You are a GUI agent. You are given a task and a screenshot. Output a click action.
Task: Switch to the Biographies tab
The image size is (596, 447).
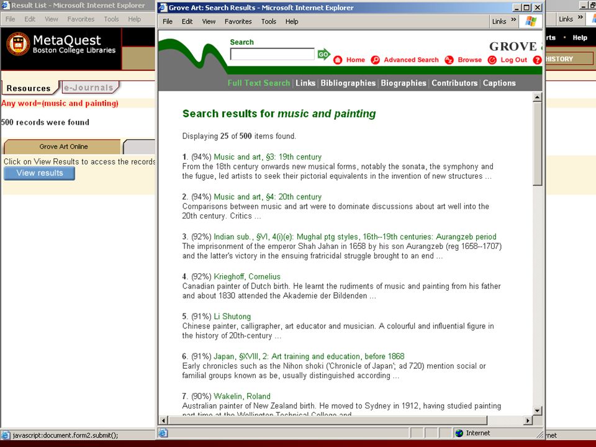tap(404, 83)
